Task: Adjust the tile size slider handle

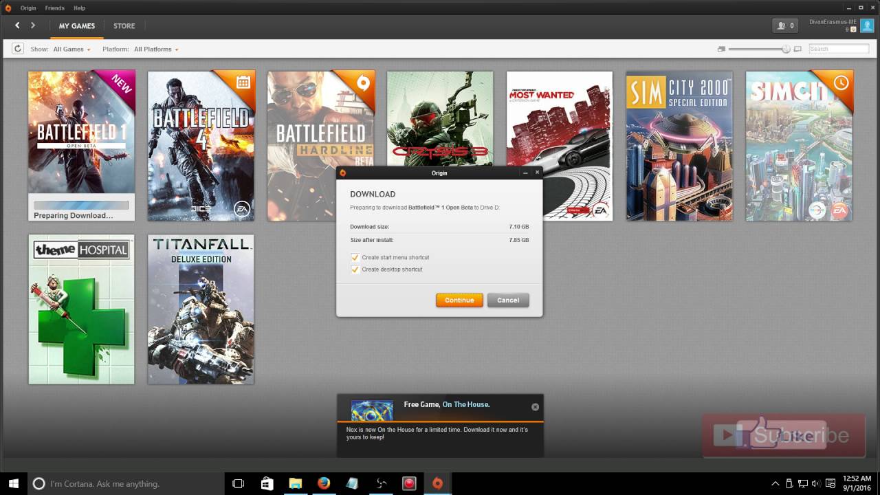Action: pyautogui.click(x=785, y=49)
